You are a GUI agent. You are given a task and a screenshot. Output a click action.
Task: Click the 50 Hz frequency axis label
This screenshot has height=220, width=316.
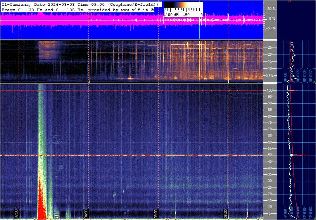(x=269, y=155)
